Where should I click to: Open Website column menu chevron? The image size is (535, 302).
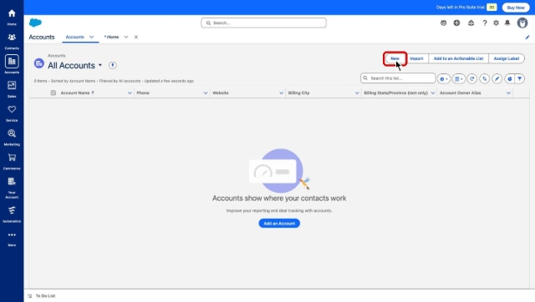tap(281, 93)
